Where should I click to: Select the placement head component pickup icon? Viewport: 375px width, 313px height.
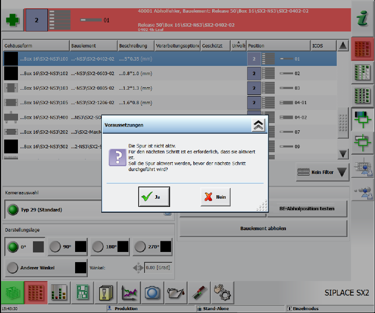point(362,119)
